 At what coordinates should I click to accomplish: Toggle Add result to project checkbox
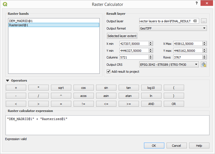click(109, 72)
